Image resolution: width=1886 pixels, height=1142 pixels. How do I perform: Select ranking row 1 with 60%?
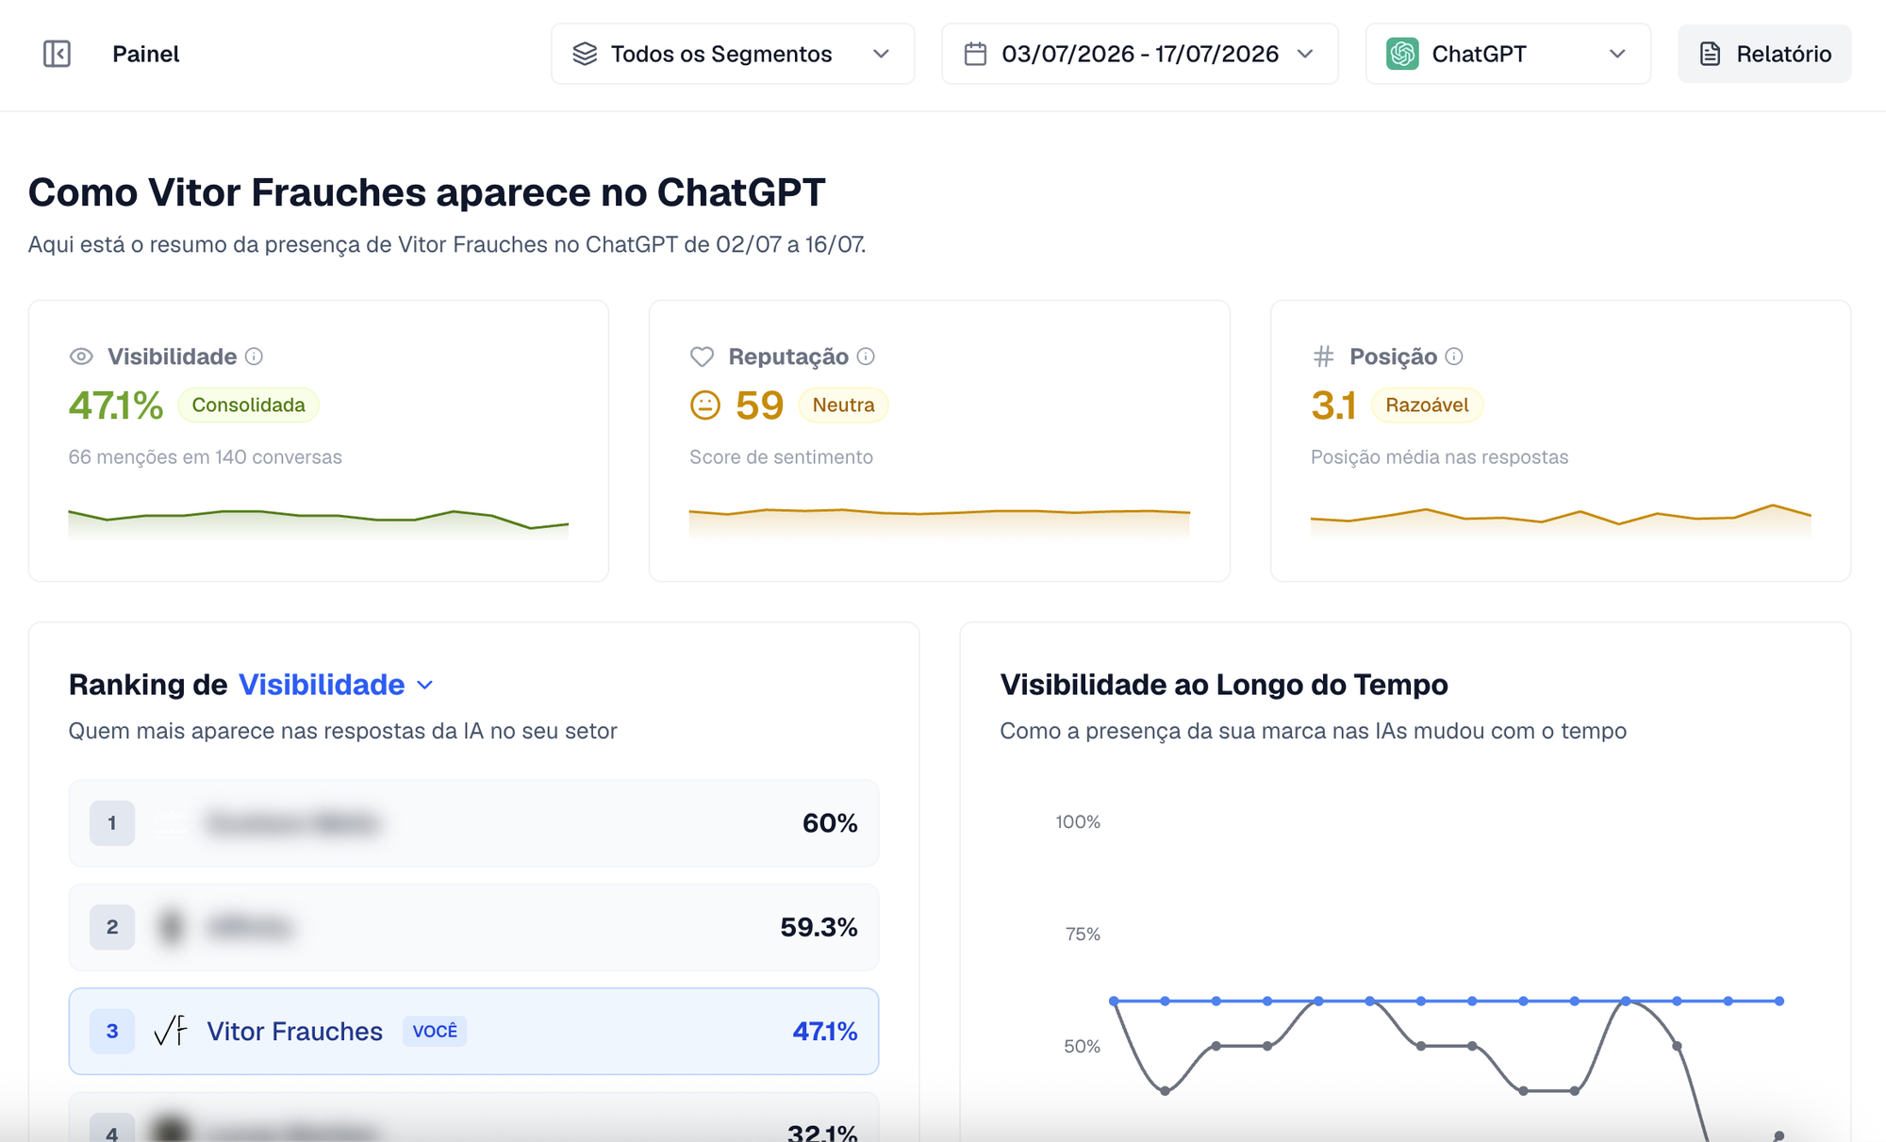click(473, 823)
